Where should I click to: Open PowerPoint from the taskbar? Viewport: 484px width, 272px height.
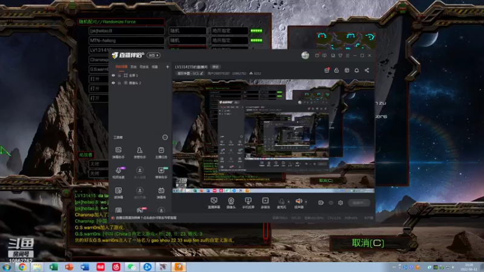tap(69, 267)
